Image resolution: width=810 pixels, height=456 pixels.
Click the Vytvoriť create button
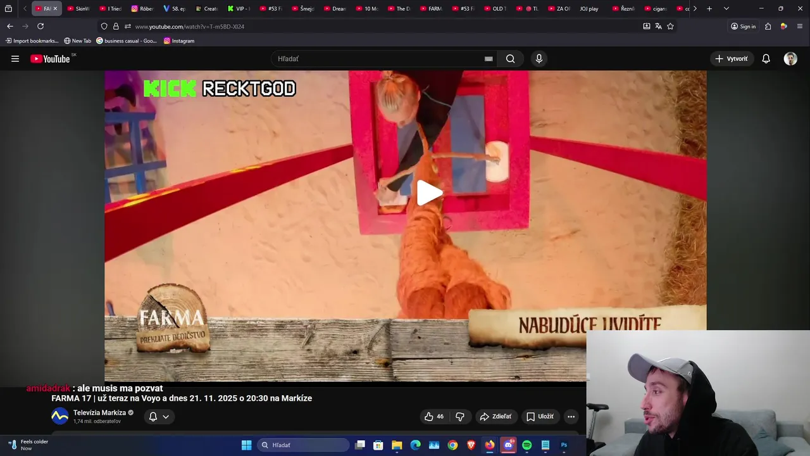[732, 59]
